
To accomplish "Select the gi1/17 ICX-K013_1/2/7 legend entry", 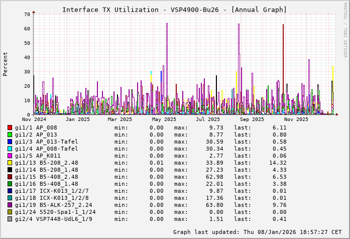I will pos(51,191).
